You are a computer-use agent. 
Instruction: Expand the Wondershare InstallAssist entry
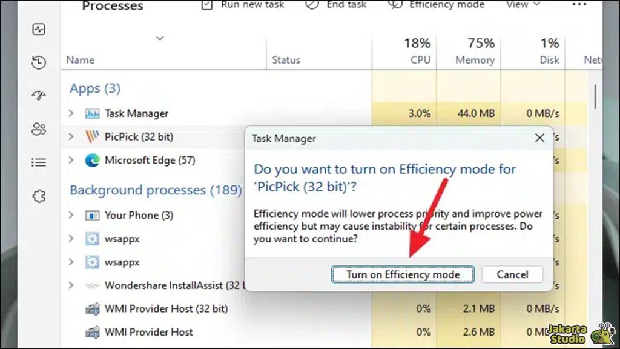click(71, 285)
